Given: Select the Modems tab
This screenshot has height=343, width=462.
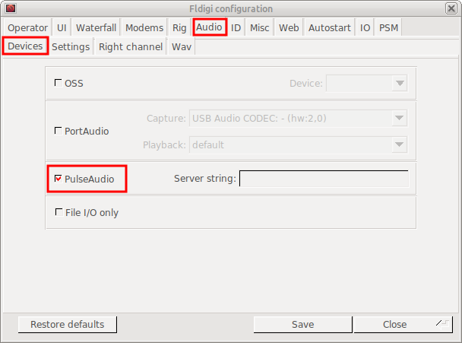Looking at the screenshot, I should 144,27.
